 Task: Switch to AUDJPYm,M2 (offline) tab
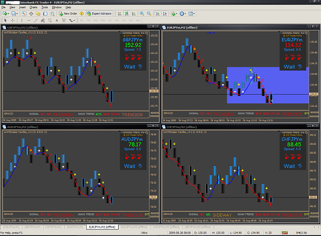pos(134,227)
